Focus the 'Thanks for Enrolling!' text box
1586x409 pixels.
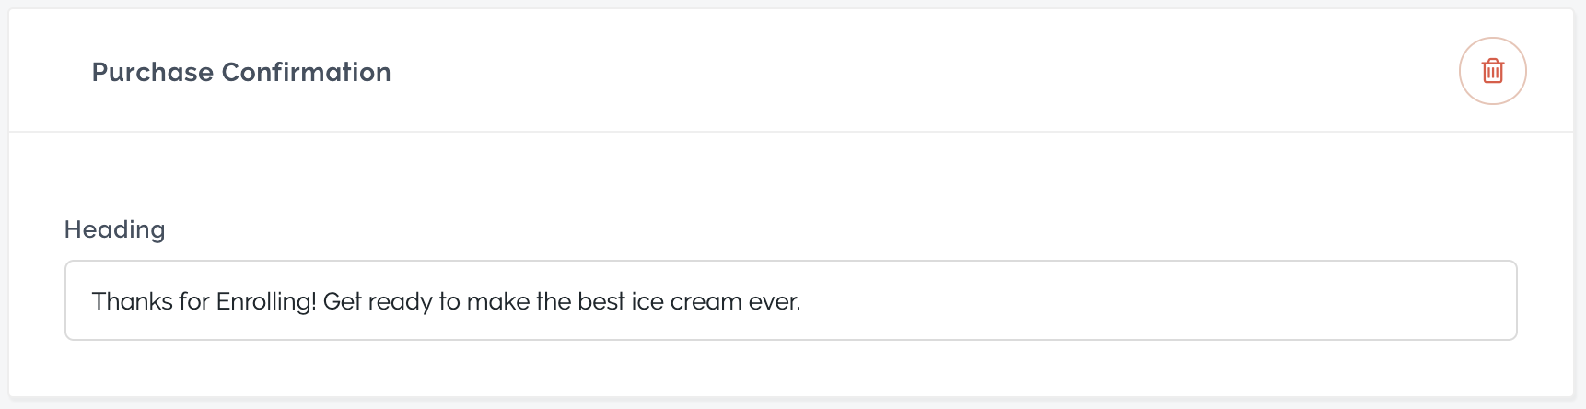click(x=790, y=300)
